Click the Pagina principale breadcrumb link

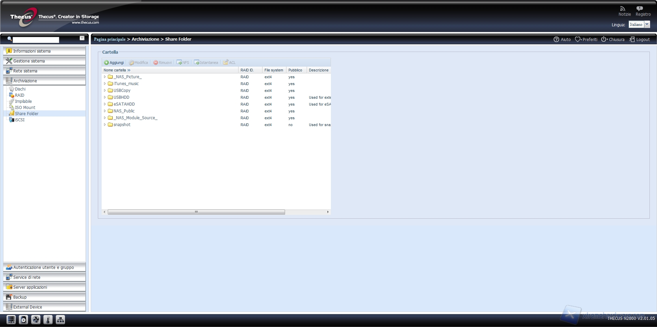(109, 39)
